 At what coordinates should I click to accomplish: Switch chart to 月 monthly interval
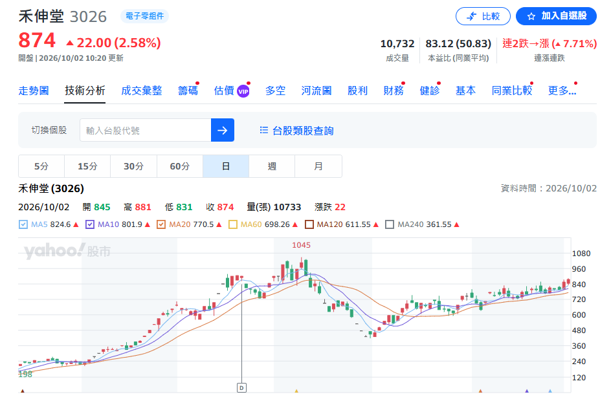(x=318, y=166)
